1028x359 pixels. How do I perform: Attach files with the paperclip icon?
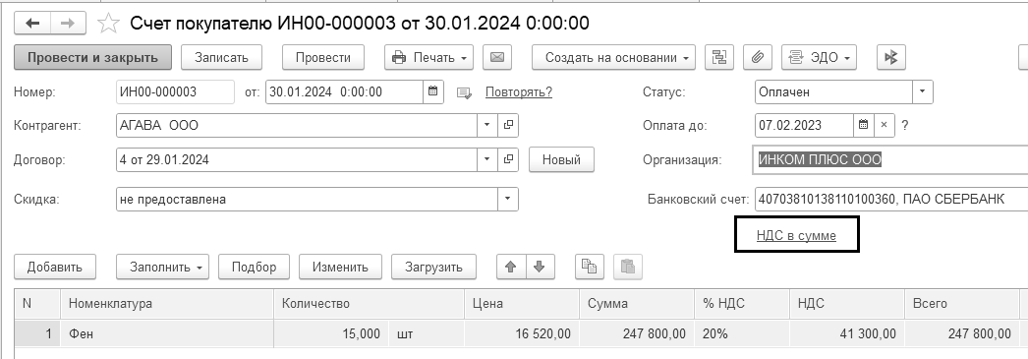757,58
